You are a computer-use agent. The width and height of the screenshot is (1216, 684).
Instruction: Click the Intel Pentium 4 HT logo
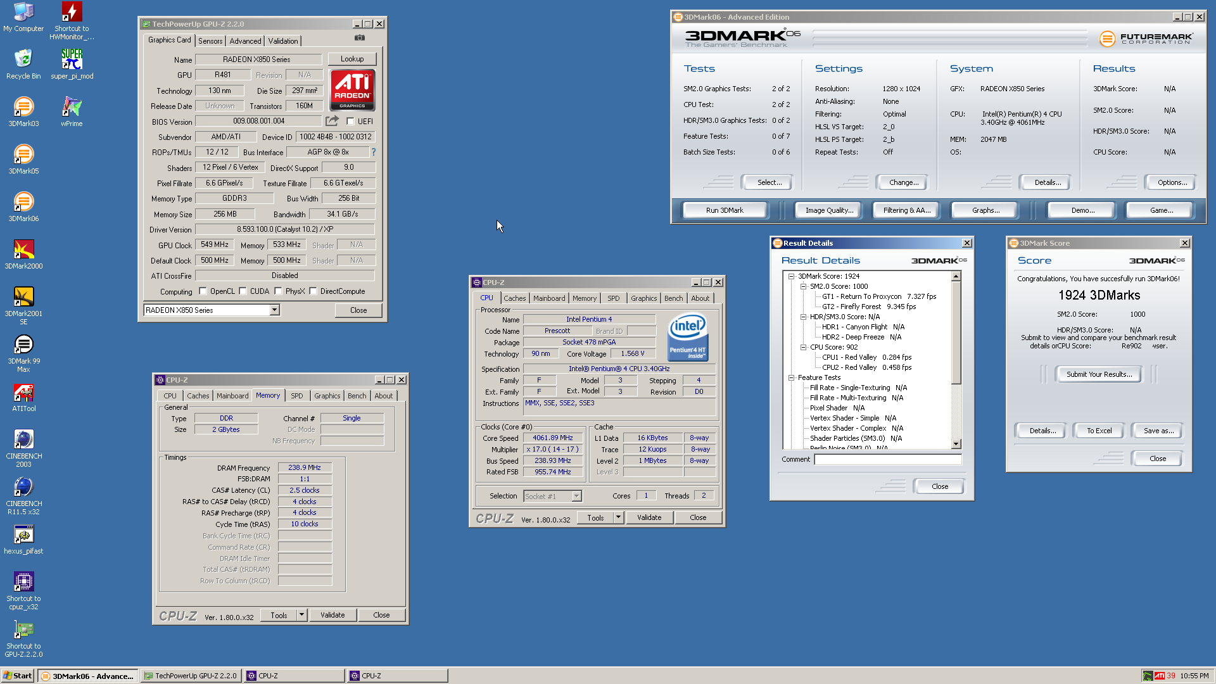(x=688, y=337)
